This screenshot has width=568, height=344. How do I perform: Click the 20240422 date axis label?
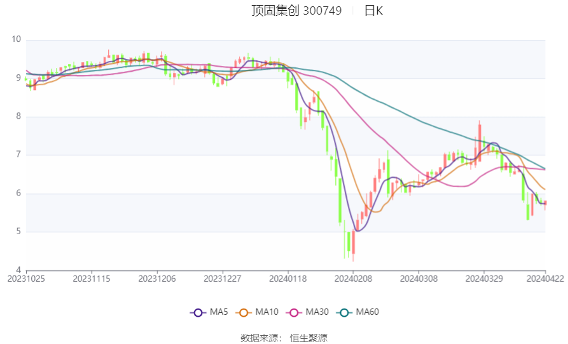545,279
